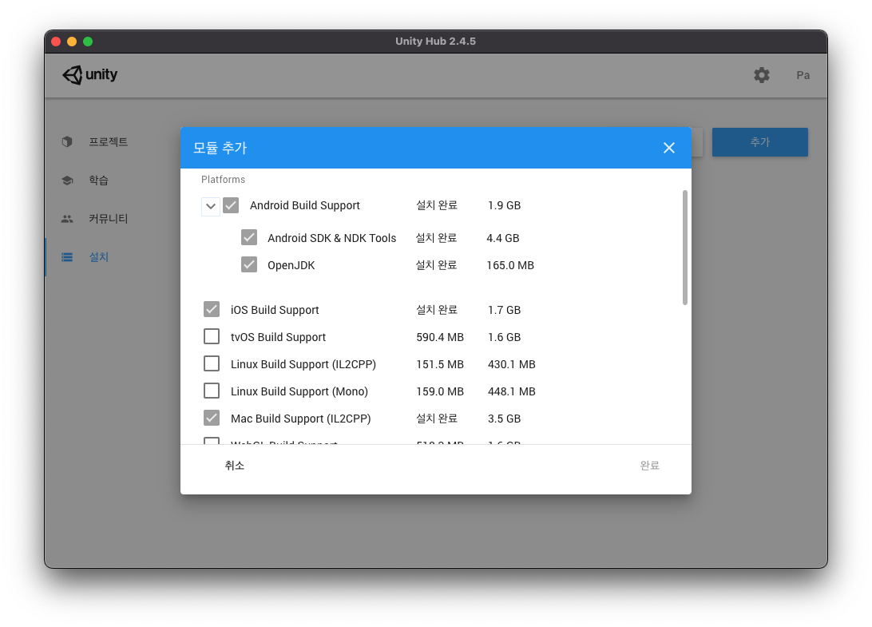Click the 학습 graduation cap icon
Image resolution: width=872 pixels, height=627 pixels.
tap(67, 181)
